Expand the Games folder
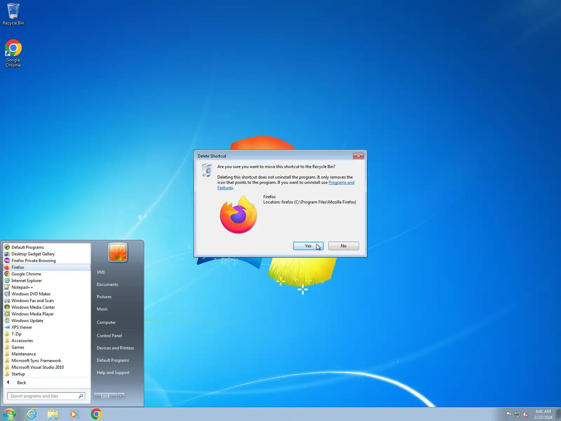This screenshot has height=421, width=561. [47, 347]
